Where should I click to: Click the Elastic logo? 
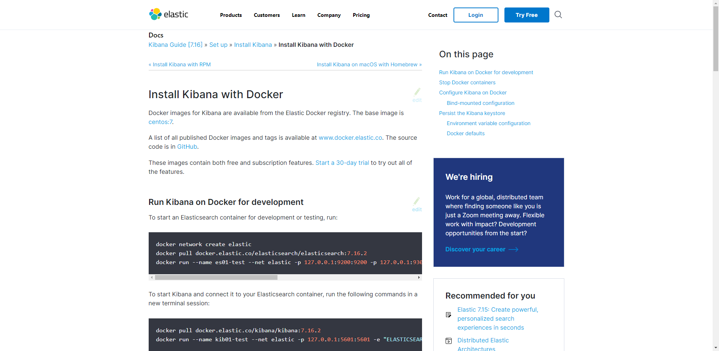[x=169, y=14]
